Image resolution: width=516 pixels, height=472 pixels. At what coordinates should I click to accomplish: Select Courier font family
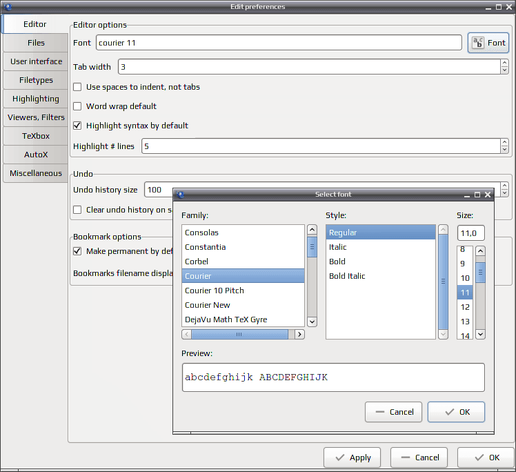point(244,276)
